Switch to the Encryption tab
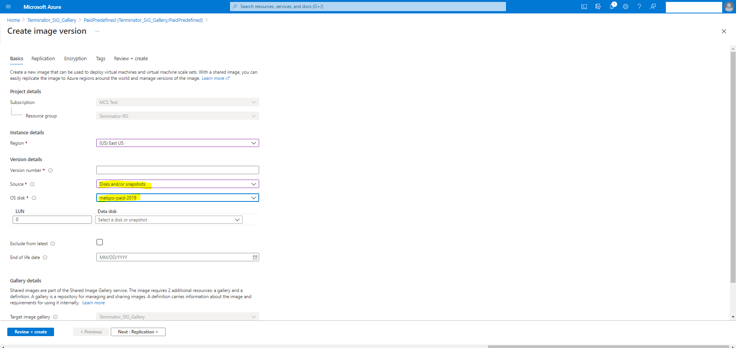Image resolution: width=736 pixels, height=348 pixels. [x=75, y=58]
